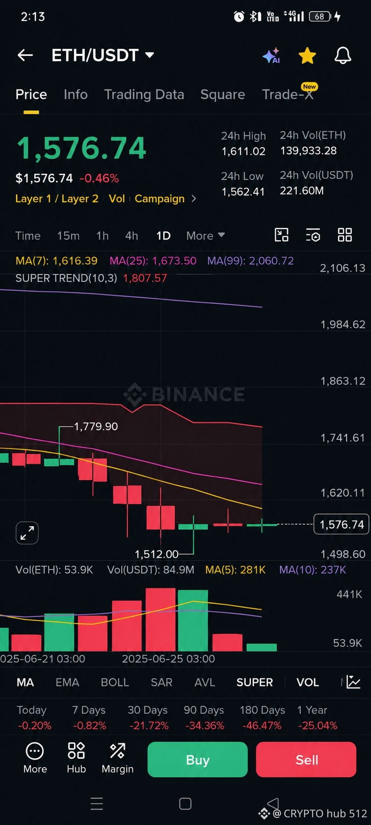Screen dimensions: 371x825
Task: Tap the Sell button
Action: click(x=306, y=759)
